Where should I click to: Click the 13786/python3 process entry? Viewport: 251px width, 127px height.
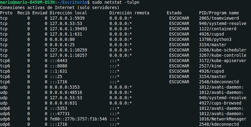215,39
